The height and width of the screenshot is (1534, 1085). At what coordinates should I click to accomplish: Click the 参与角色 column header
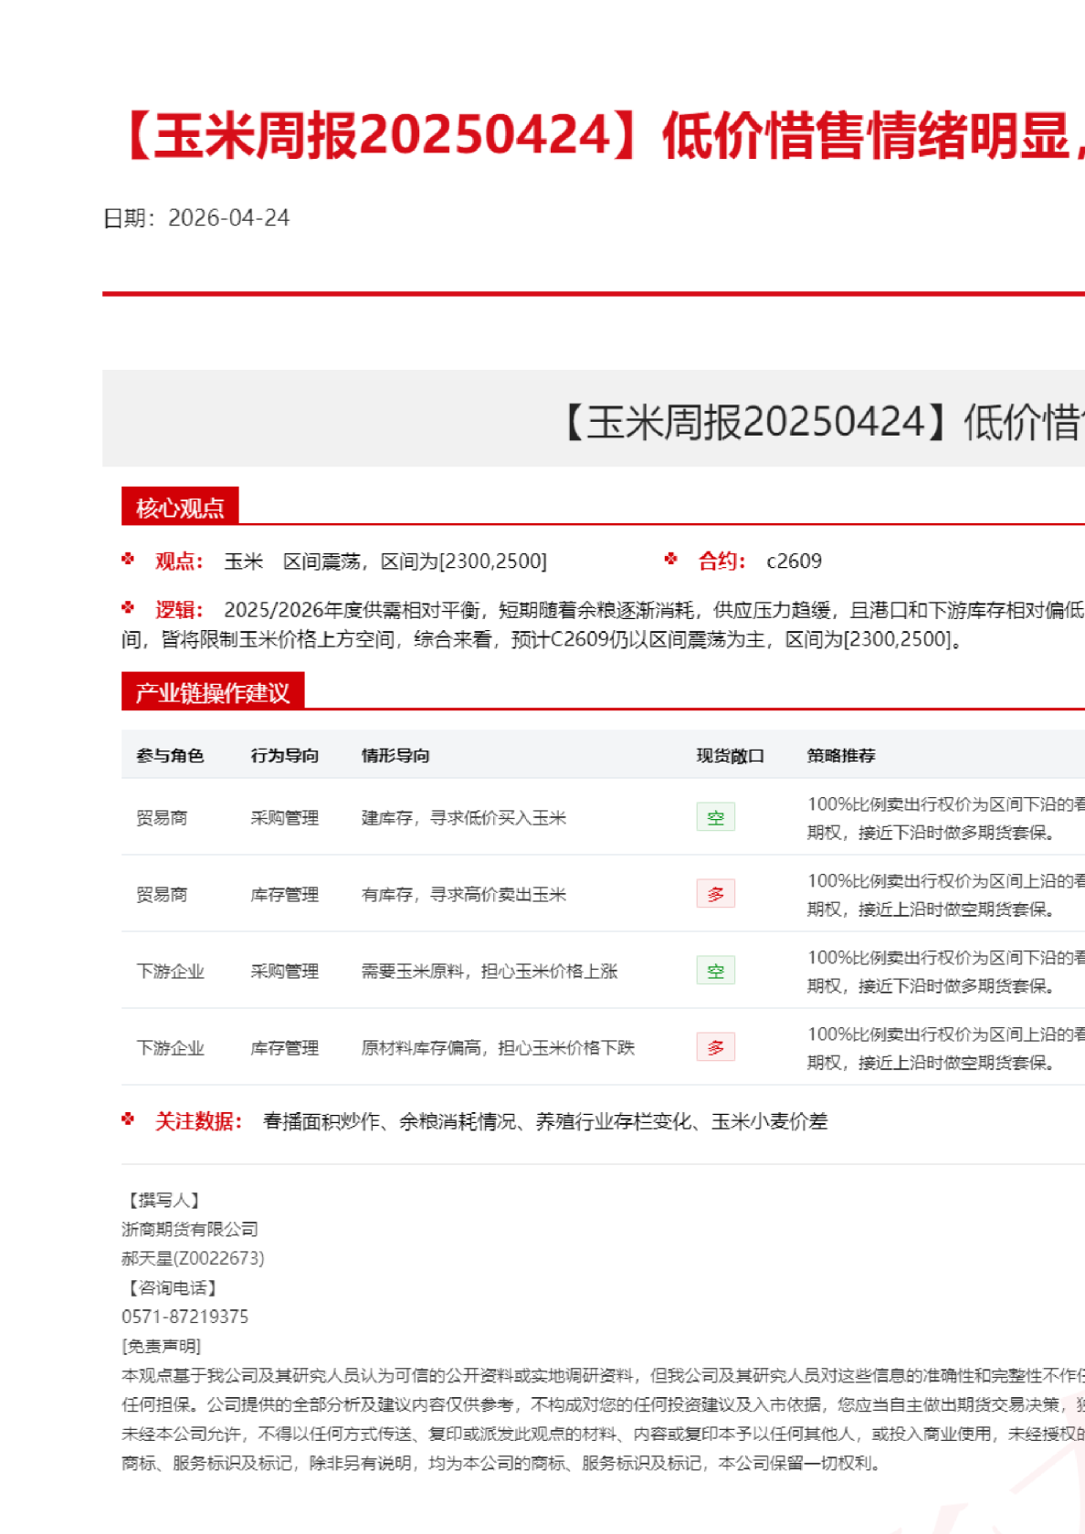click(x=170, y=755)
